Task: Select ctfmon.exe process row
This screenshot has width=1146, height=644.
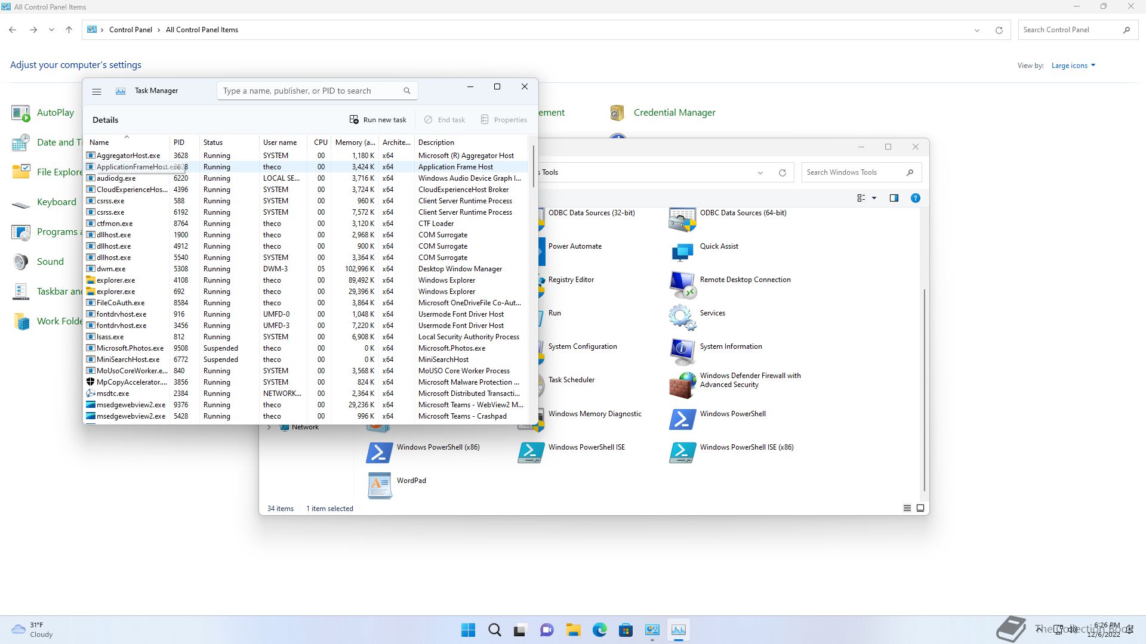Action: click(306, 224)
